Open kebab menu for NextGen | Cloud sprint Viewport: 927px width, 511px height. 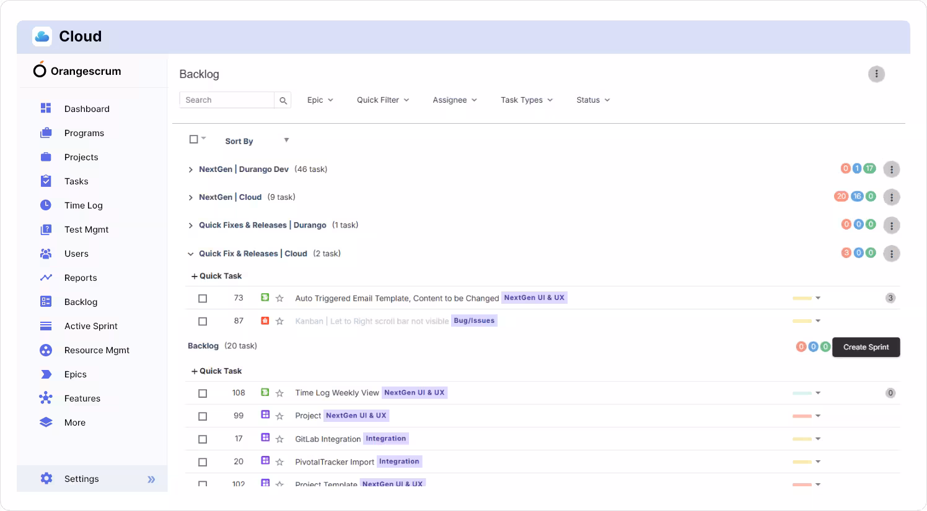pos(891,197)
